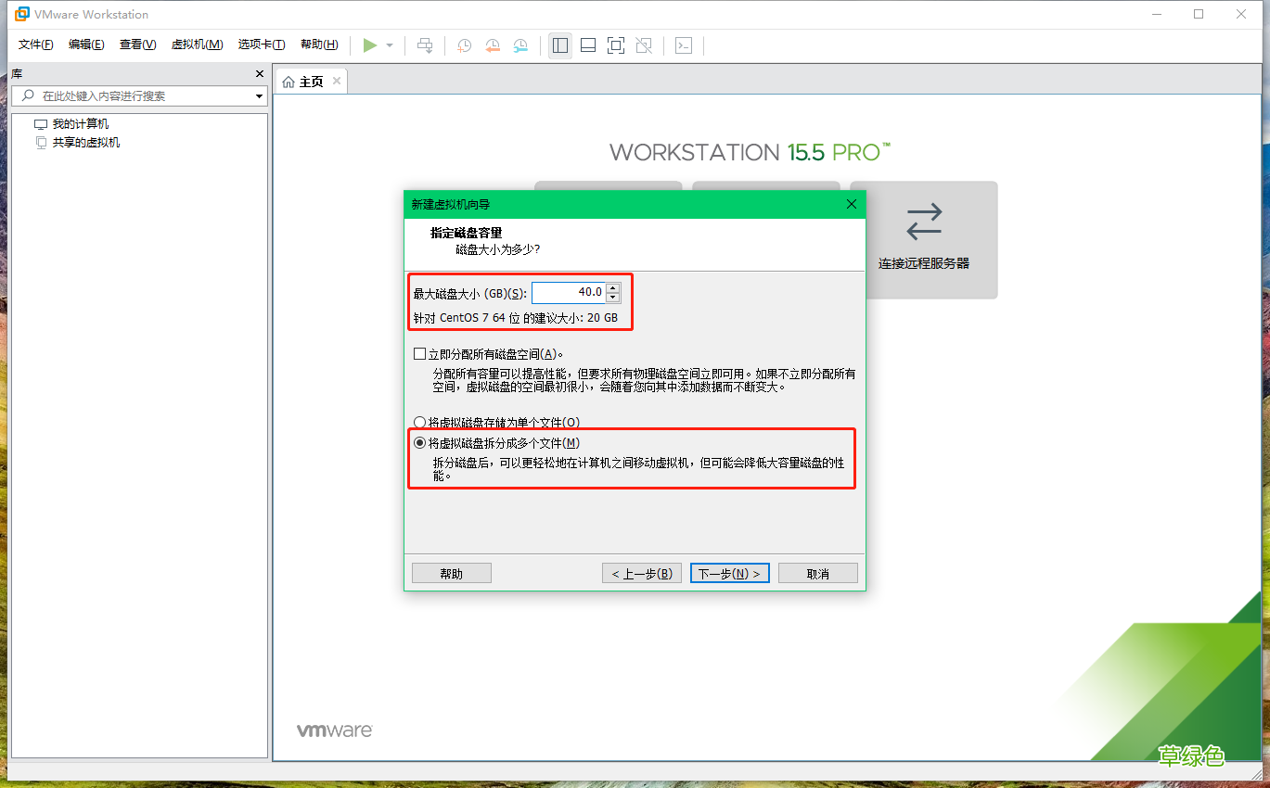Open the 虚拟机 menu
The image size is (1270, 788).
click(197, 44)
